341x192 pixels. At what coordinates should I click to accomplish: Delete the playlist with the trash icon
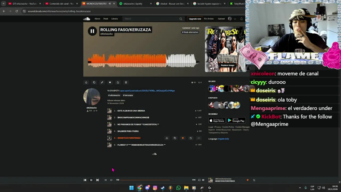[126, 82]
